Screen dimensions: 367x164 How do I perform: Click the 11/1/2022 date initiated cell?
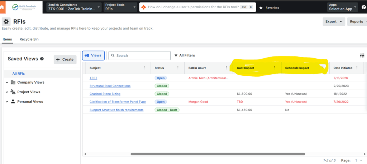pos(340,94)
